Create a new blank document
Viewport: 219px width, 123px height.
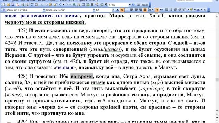[4, 5]
